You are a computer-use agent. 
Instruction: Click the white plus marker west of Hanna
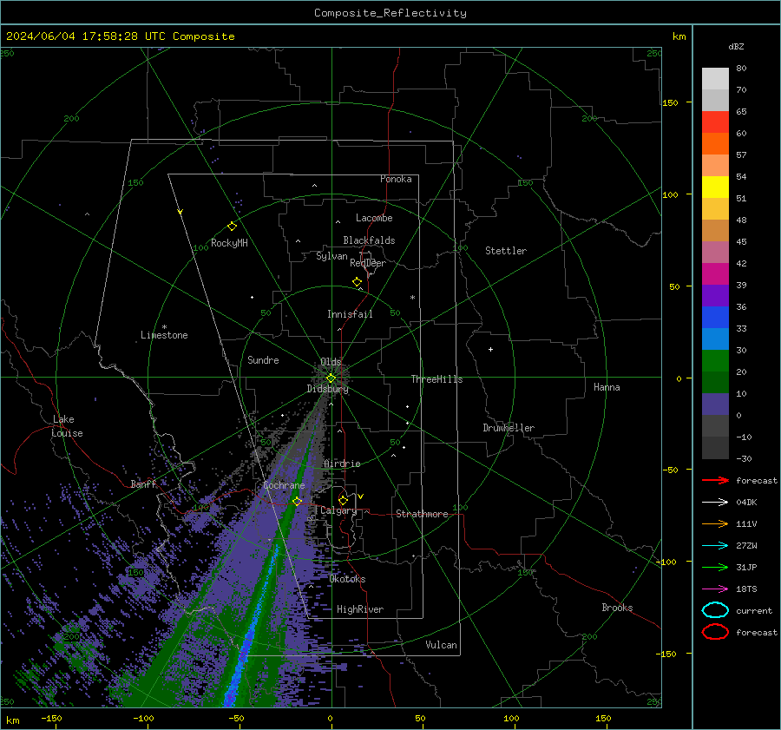(x=490, y=349)
